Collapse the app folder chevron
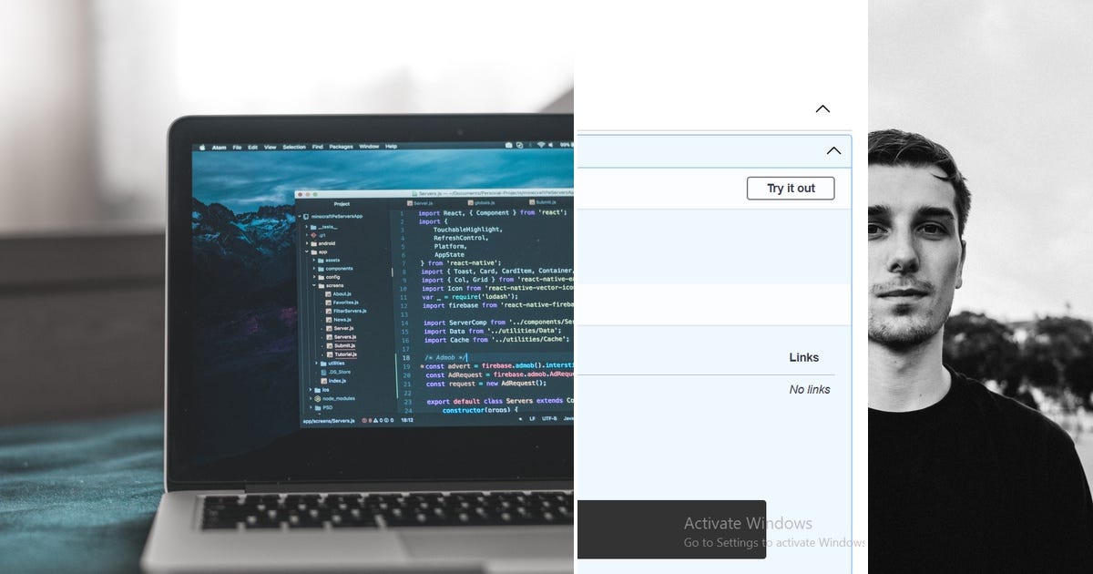The image size is (1093, 574). pyautogui.click(x=306, y=251)
